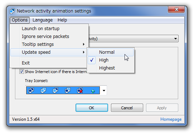Set update speed to Highest
The height and width of the screenshot is (134, 194).
[x=111, y=68]
